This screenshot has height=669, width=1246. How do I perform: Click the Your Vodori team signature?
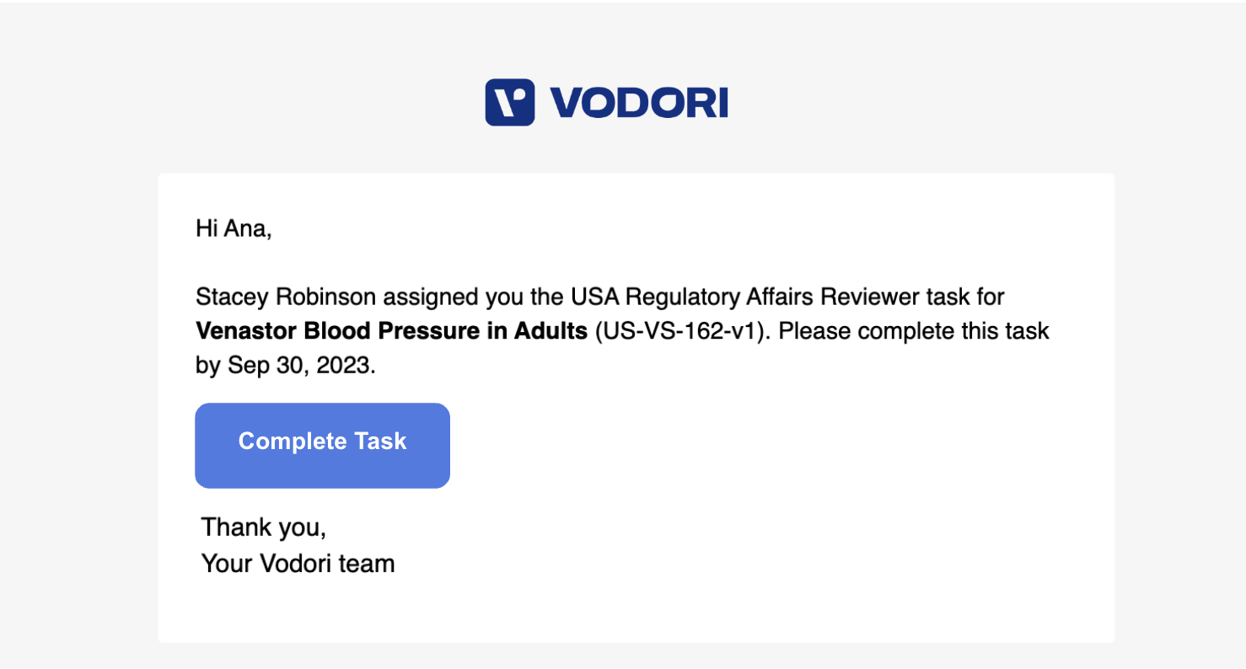coord(298,563)
